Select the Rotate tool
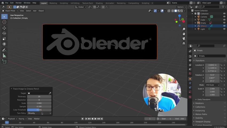The image size is (227, 128). (x=4, y=33)
